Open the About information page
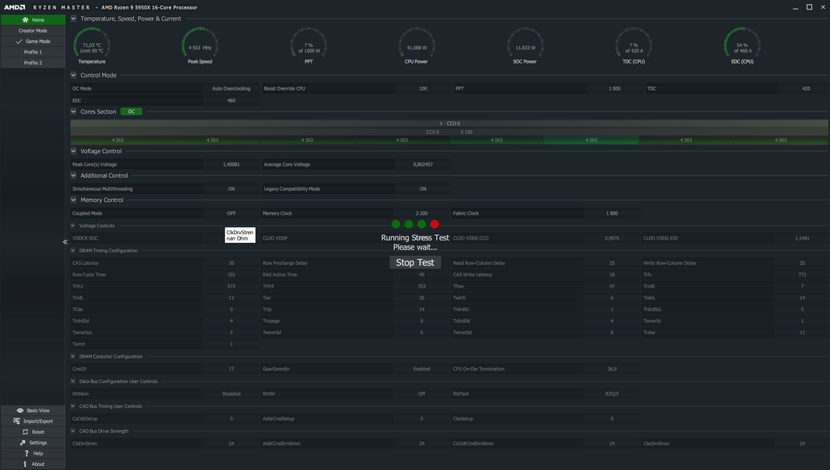This screenshot has height=470, width=830. tap(33, 465)
